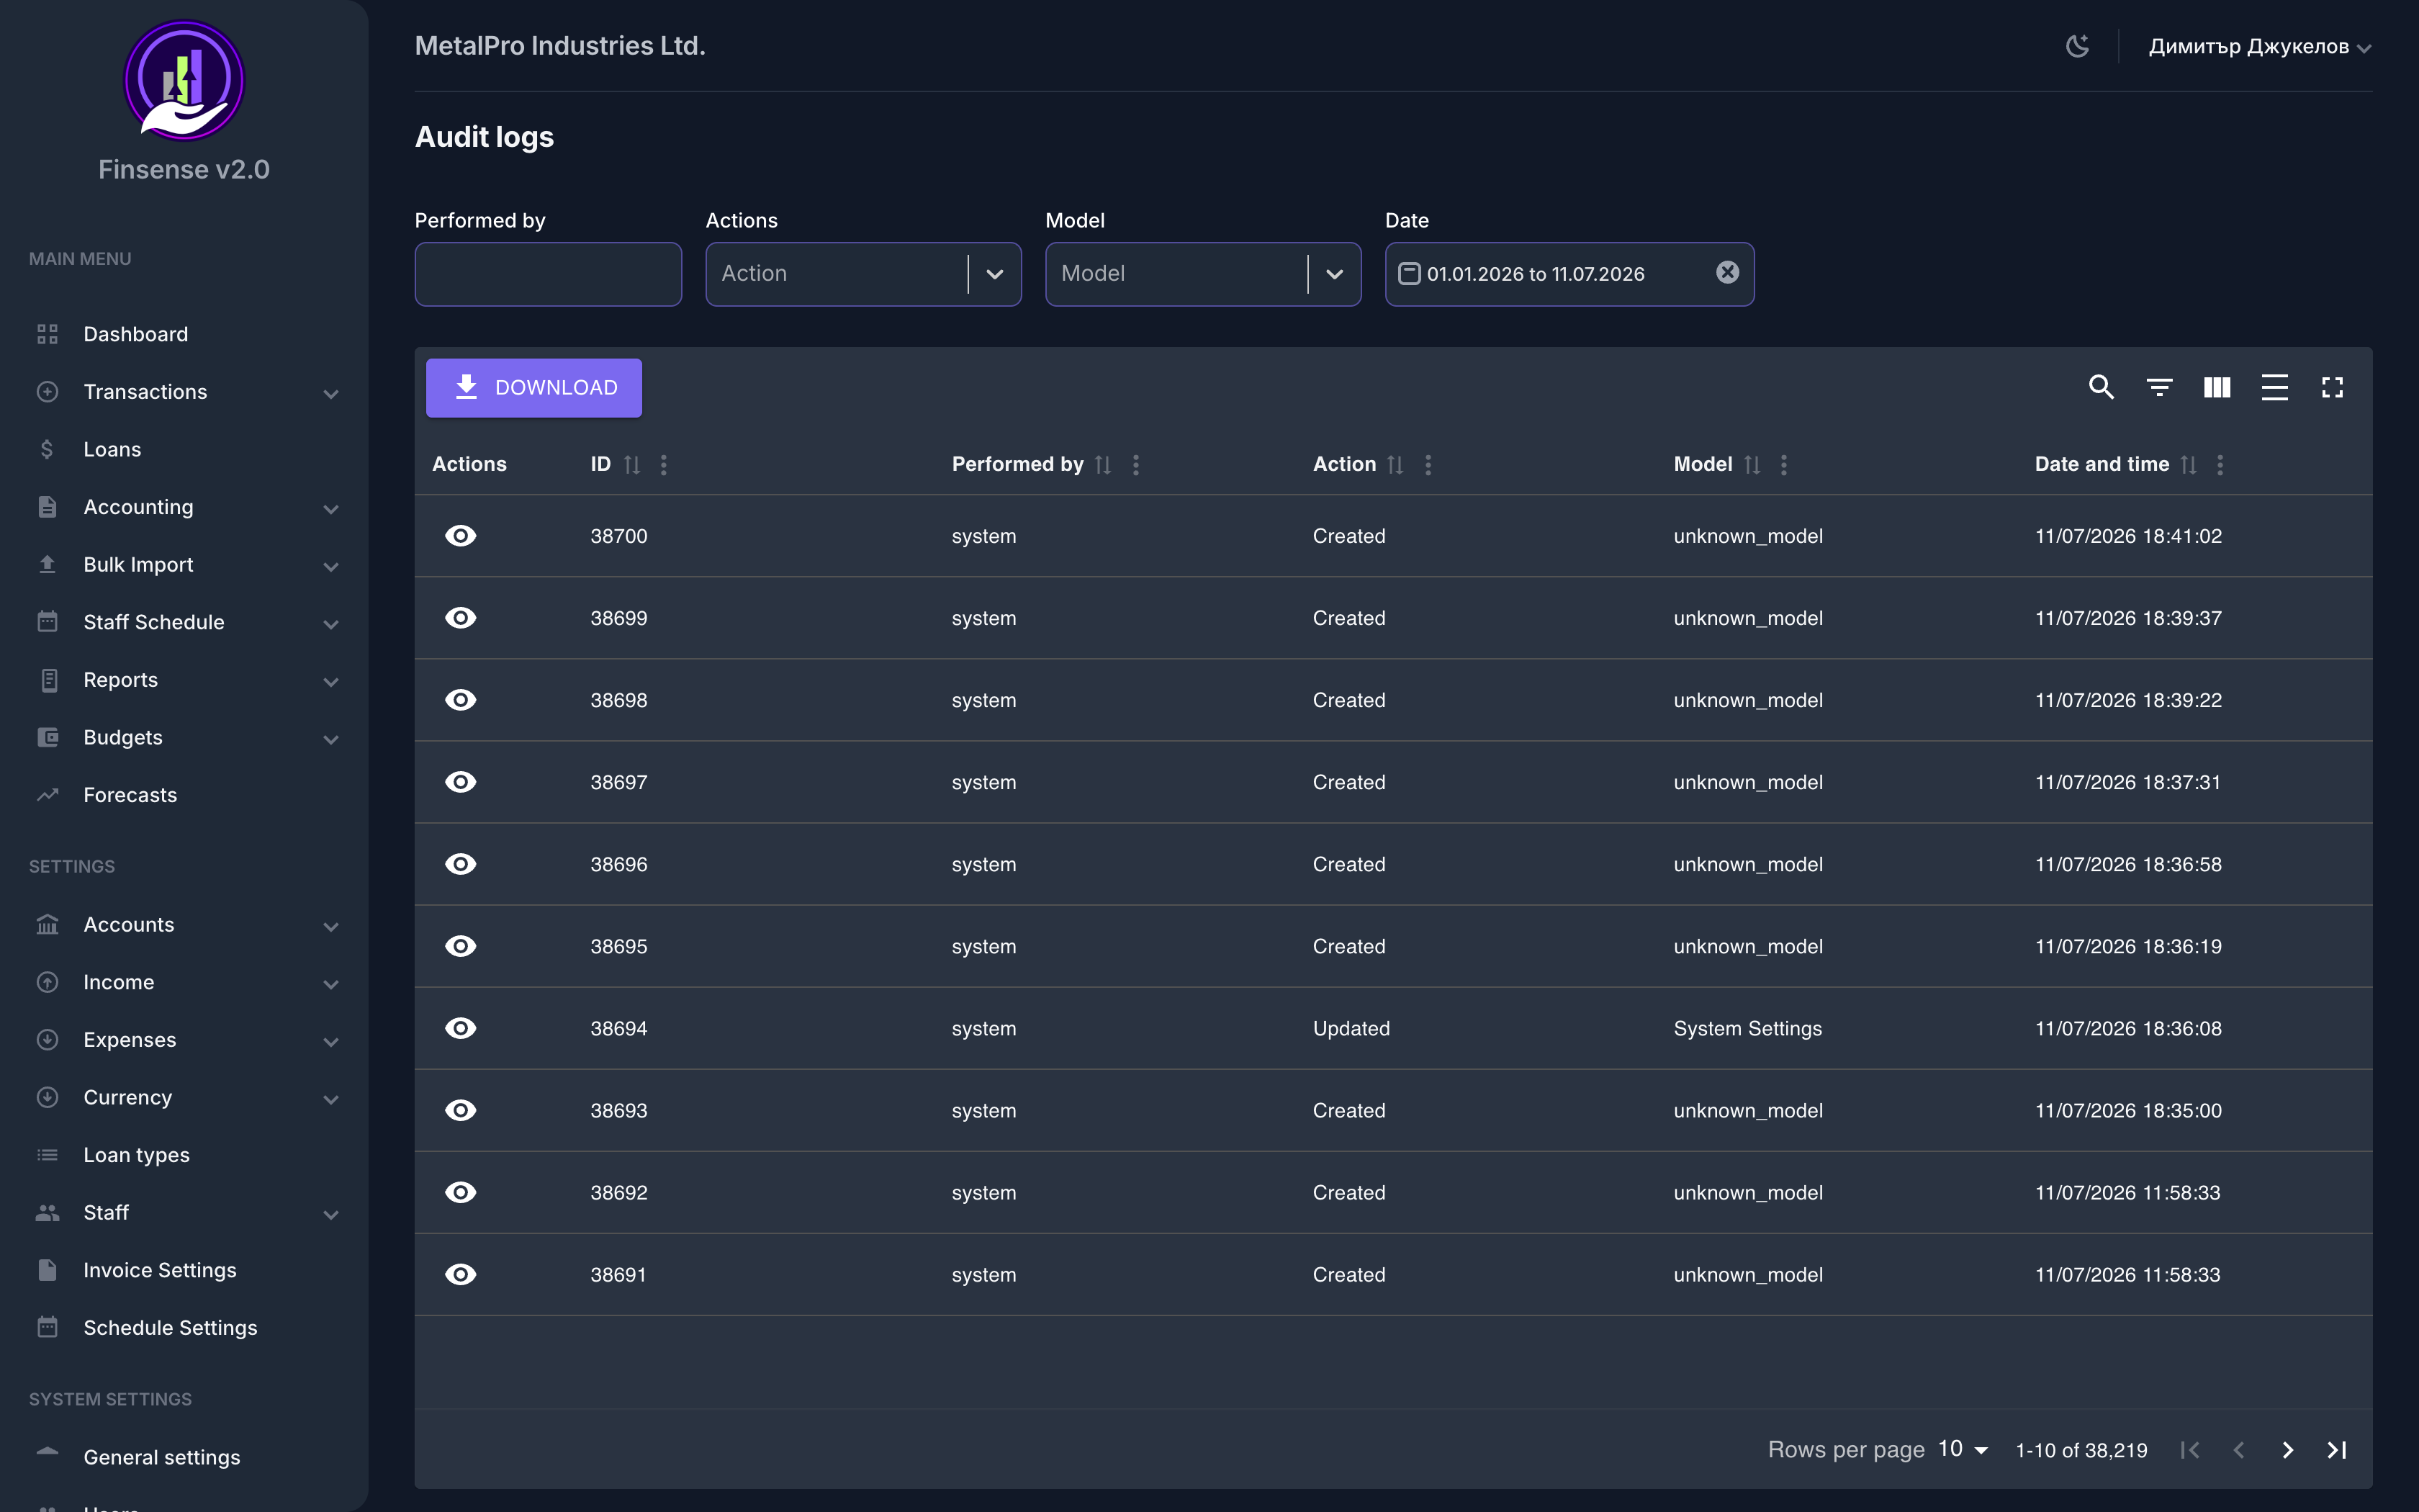2419x1512 pixels.
Task: Open the Action filter dropdown
Action: [864, 274]
